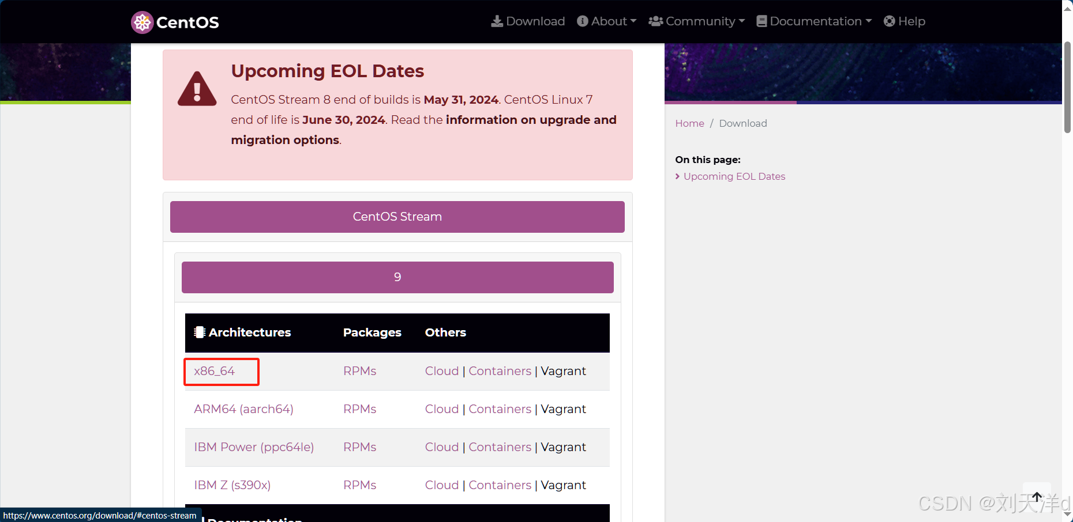Expand the Documentation dropdown menu

[814, 21]
